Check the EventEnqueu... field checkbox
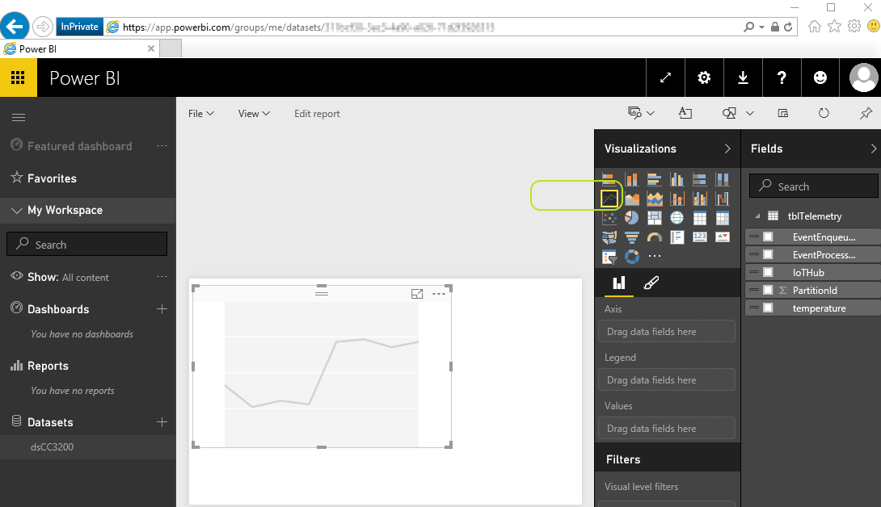The width and height of the screenshot is (881, 507). (768, 237)
